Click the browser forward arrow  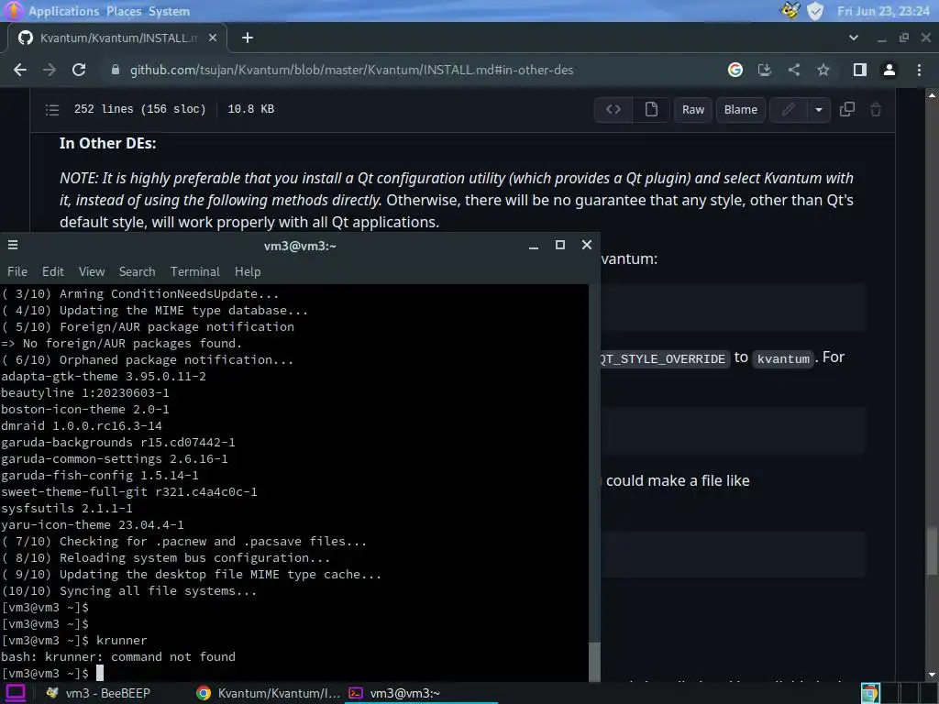tap(50, 70)
